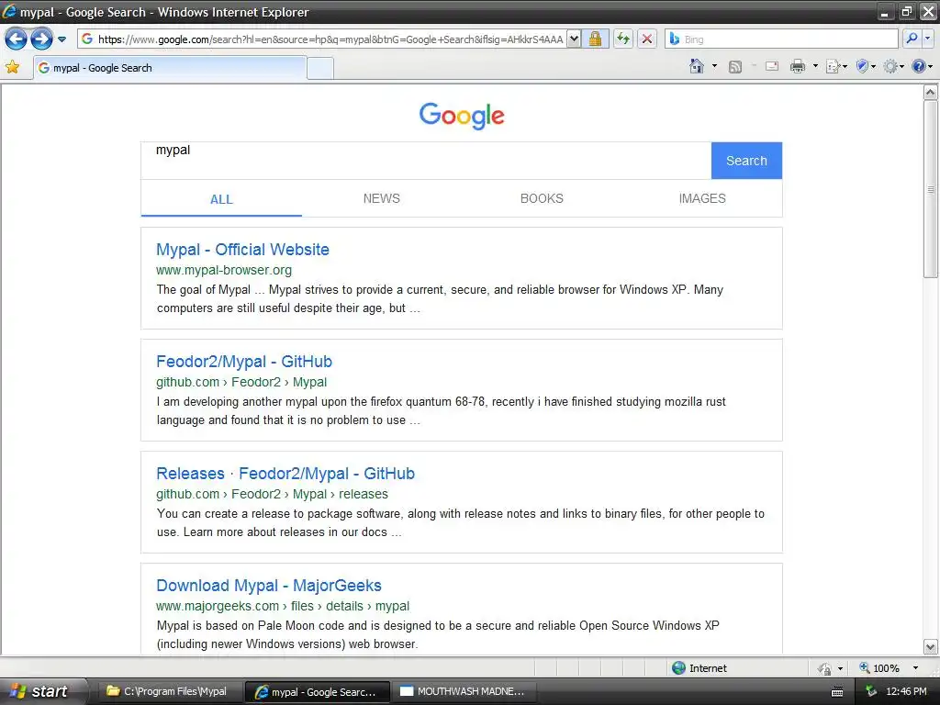The image size is (940, 705).
Task: Click the address bar URL field
Action: click(x=322, y=39)
